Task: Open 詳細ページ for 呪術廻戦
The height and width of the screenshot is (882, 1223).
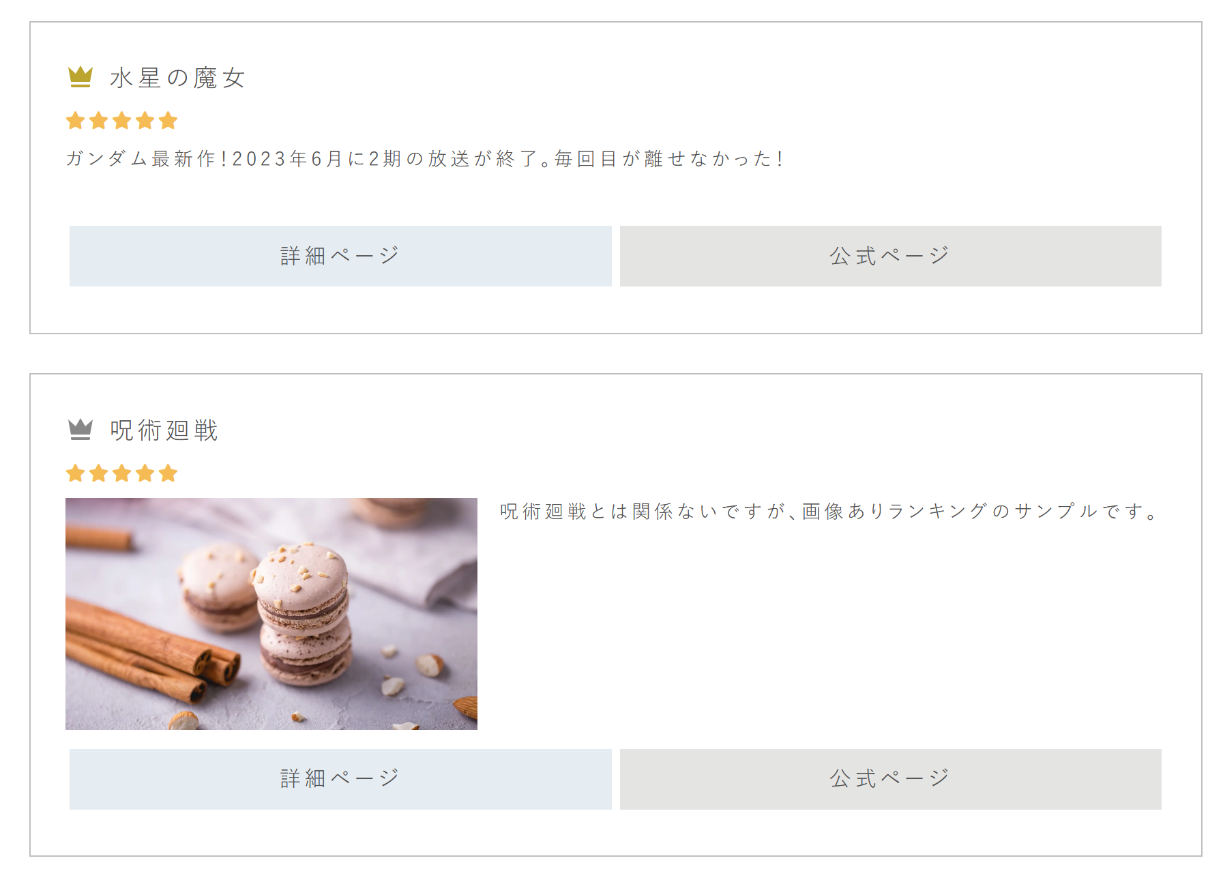Action: tap(340, 779)
